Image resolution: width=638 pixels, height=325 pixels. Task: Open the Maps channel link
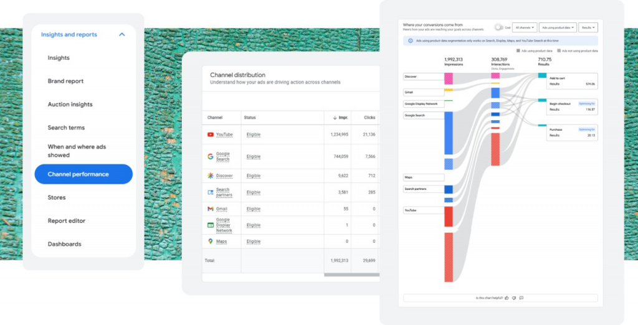[221, 241]
